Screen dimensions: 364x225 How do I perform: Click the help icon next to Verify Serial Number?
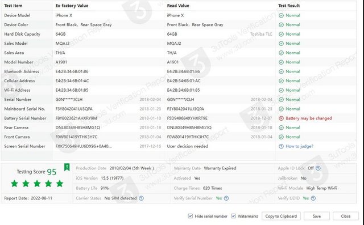226,198
